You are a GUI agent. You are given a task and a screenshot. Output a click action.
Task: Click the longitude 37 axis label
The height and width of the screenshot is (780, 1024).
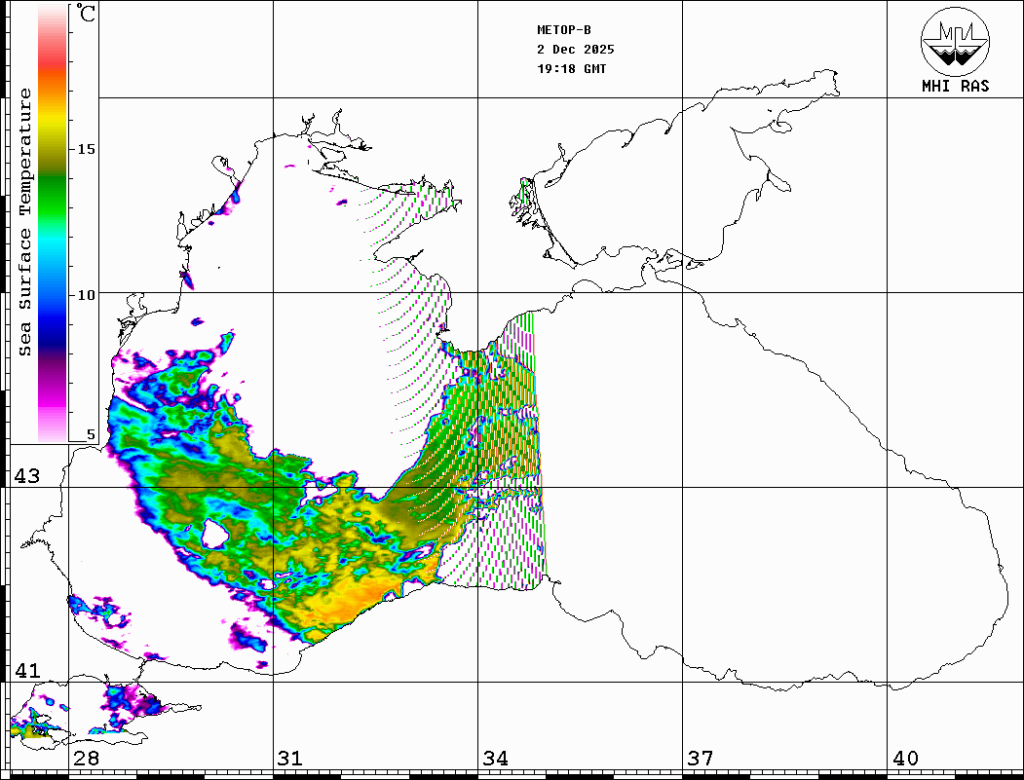(x=700, y=759)
